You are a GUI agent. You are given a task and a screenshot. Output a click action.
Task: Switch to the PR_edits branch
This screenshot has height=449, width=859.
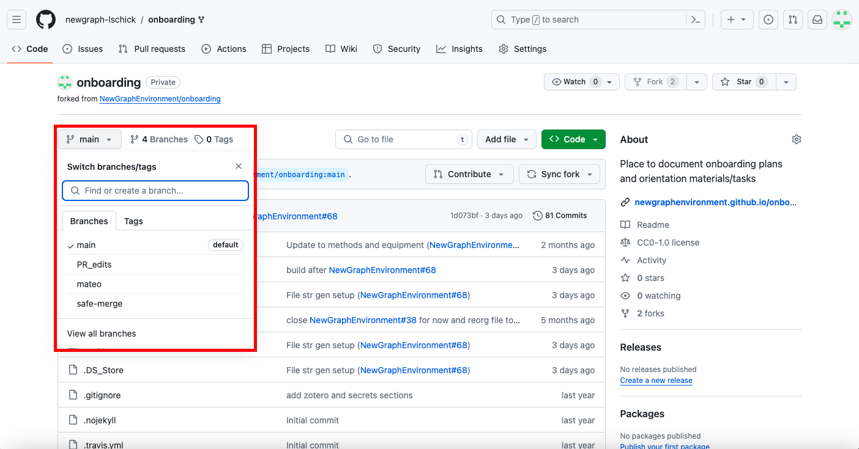click(155, 265)
